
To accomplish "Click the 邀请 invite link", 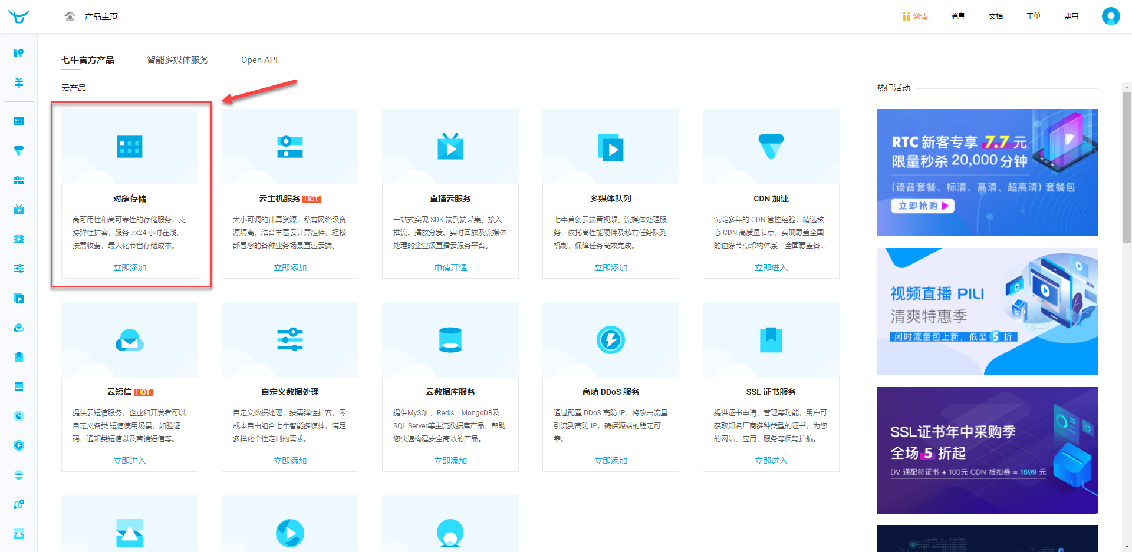I will [920, 16].
